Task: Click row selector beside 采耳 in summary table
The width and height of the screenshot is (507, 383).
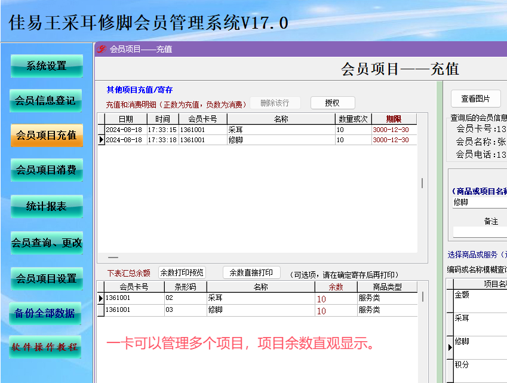Action: (x=101, y=298)
